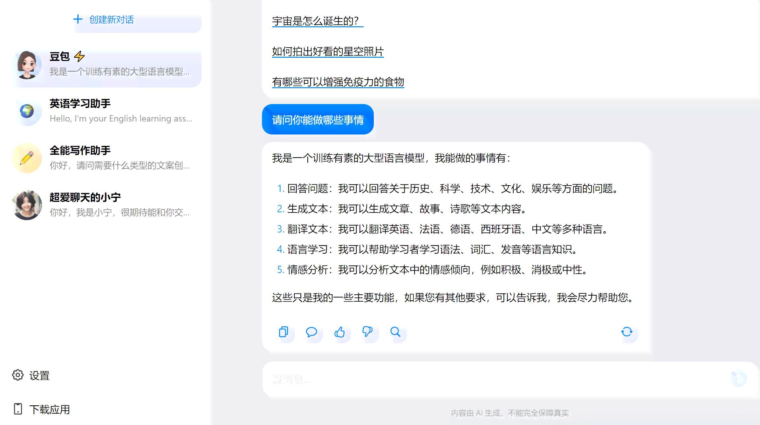Click the globe avatar of 英语学习助手
Viewport: 760px width, 425px height.
[27, 111]
